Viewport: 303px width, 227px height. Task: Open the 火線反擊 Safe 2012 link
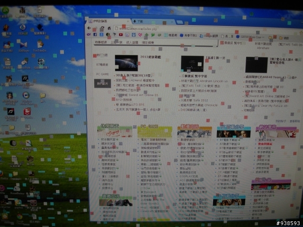(194, 100)
